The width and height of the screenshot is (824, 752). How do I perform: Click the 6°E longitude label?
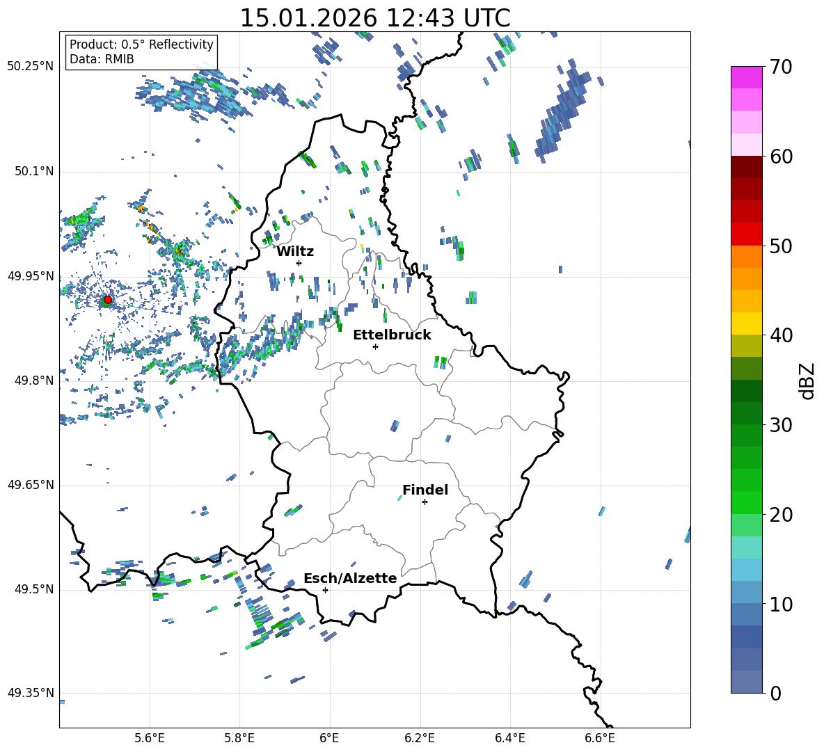(x=329, y=739)
